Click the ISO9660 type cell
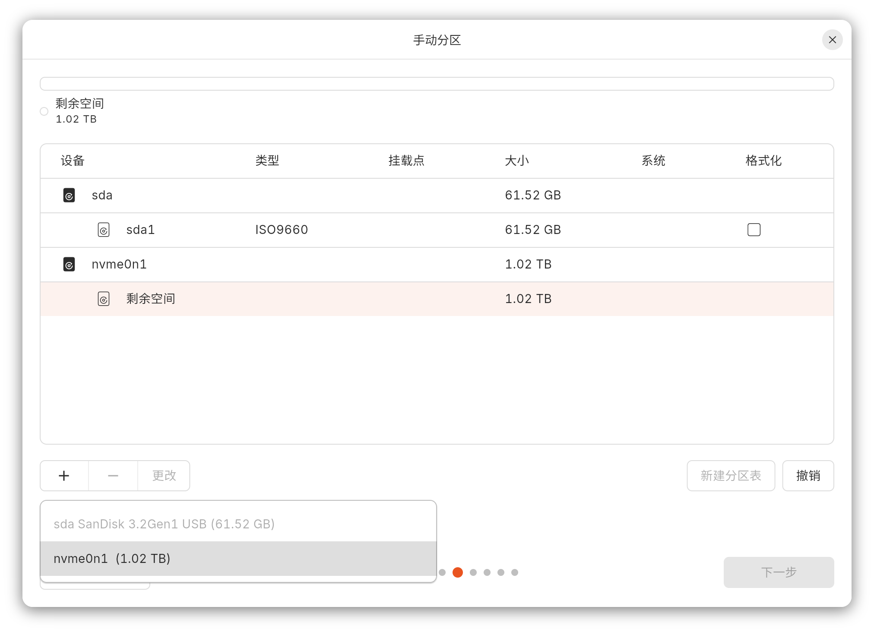Image resolution: width=874 pixels, height=632 pixels. pos(282,230)
